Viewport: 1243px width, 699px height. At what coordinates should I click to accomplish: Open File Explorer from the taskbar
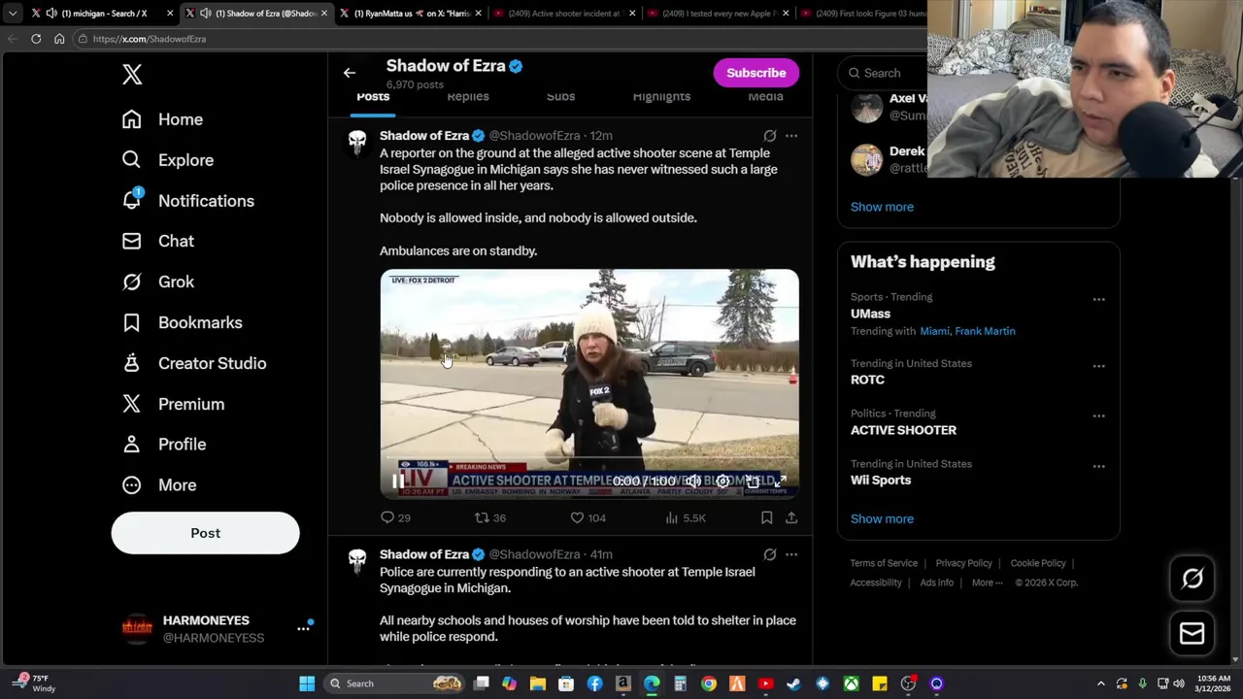click(537, 683)
